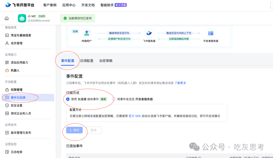This screenshot has width=273, height=158.
Task: Click the 版本管理与发布 upload icon
Action: [x=7, y=133]
